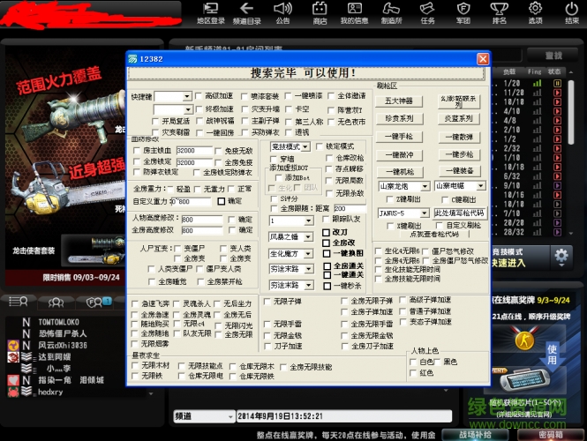Open 我的信息 profile icon
This screenshot has height=441, width=587.
pos(355,12)
